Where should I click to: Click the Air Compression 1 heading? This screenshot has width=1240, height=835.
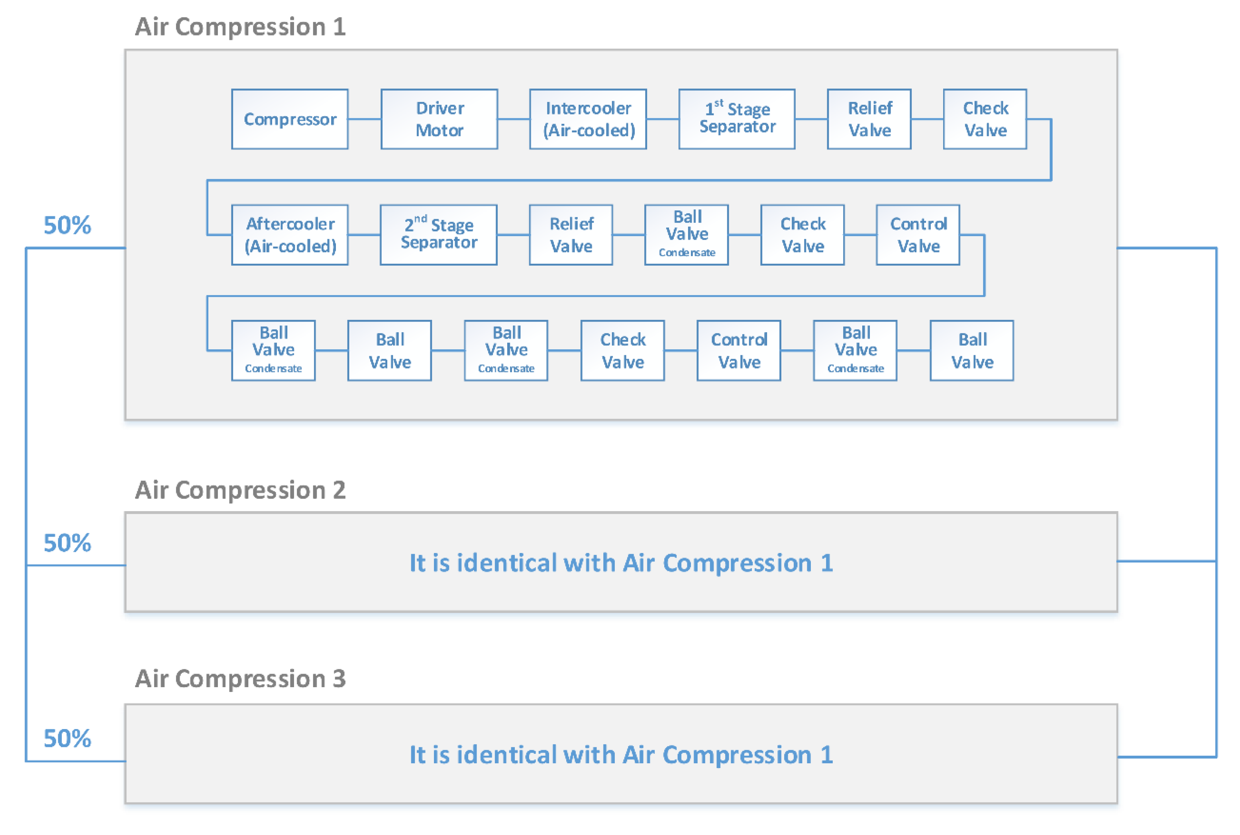tap(240, 27)
